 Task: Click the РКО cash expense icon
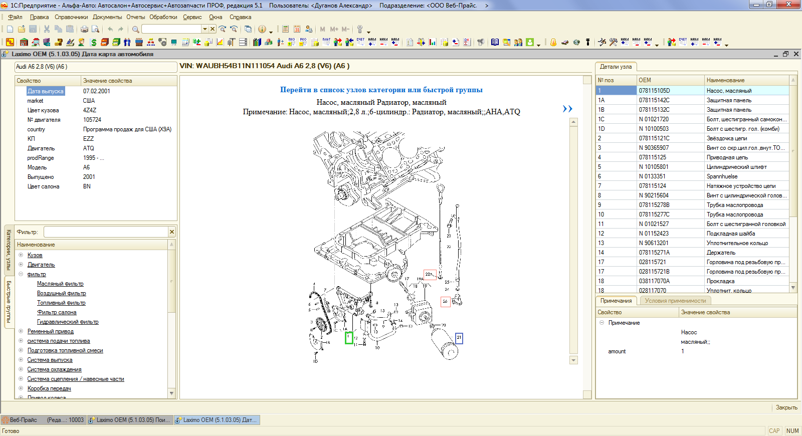303,42
